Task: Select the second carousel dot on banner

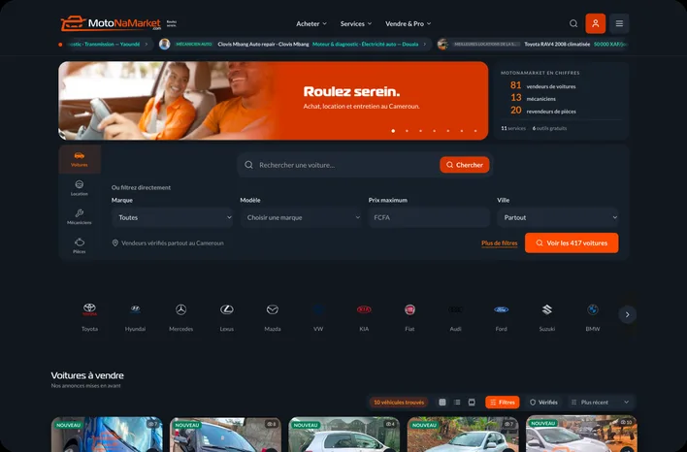Action: [407, 131]
